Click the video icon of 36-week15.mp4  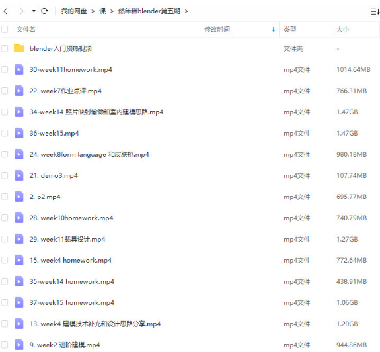19,133
